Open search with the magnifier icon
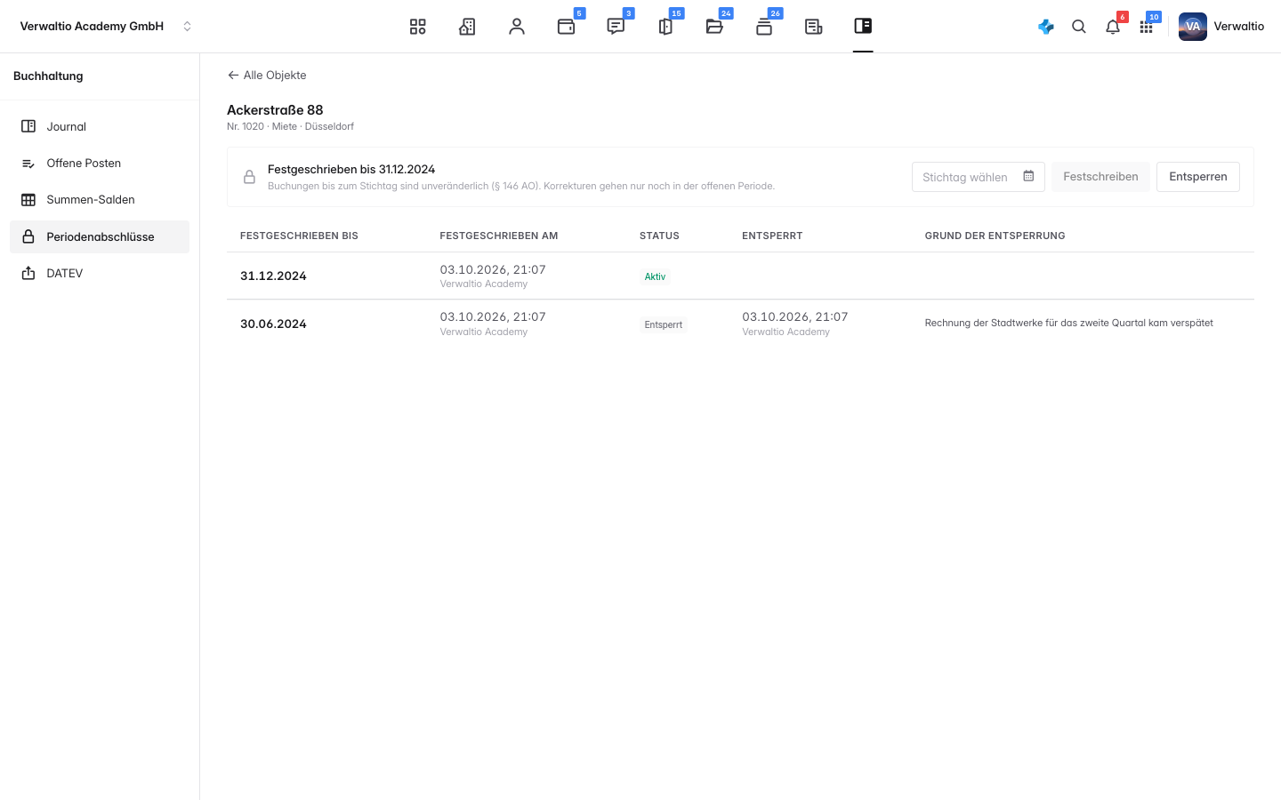The width and height of the screenshot is (1281, 800). (x=1079, y=27)
